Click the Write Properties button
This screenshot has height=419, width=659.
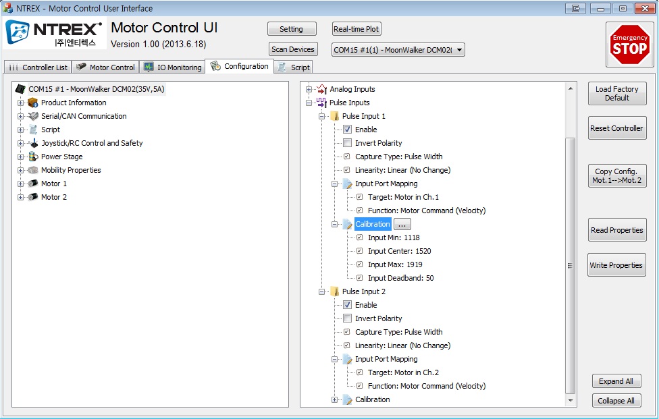pos(616,265)
